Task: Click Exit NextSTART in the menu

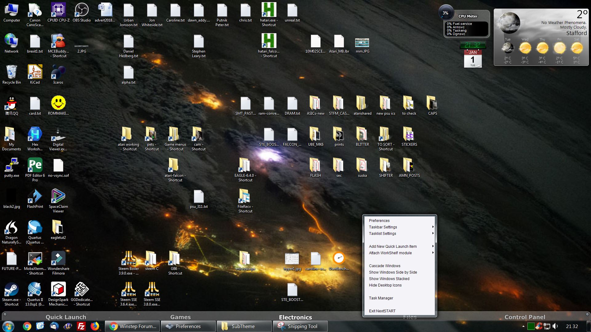Action: 382,311
